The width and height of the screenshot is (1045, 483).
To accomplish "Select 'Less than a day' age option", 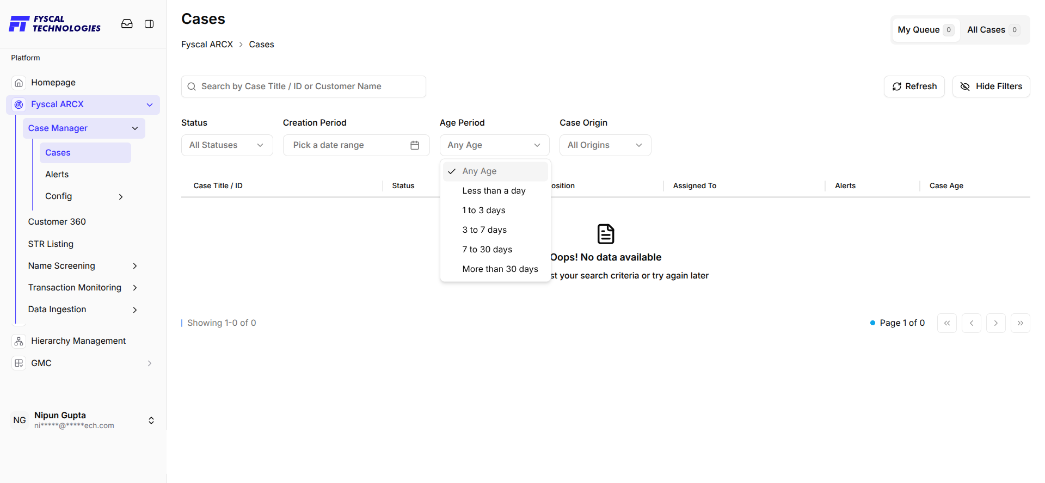I will [x=495, y=191].
